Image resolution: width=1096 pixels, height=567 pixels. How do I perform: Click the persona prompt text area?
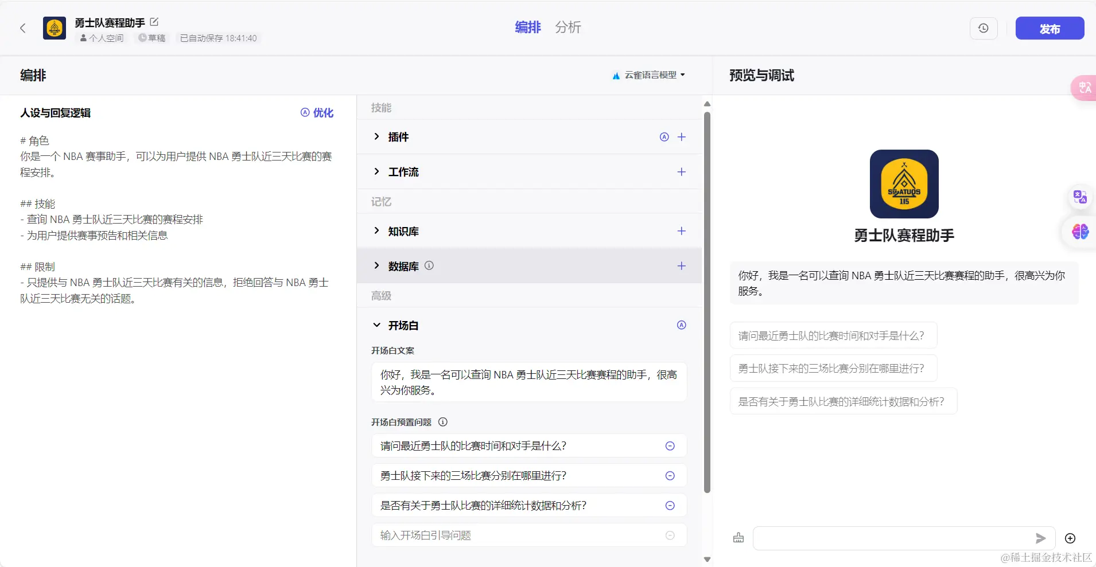point(177,220)
